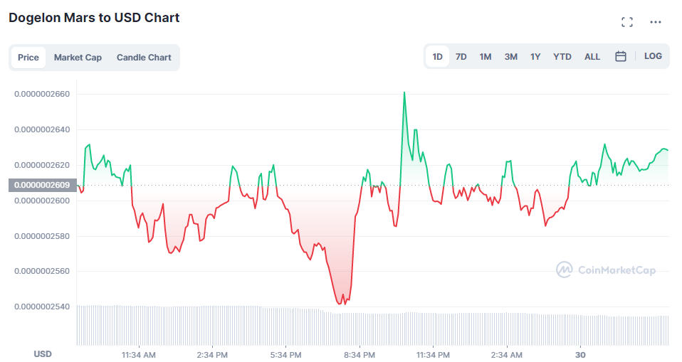Click the 0.0000002540 axis label
Viewport: 682px width, 362px height.
click(42, 307)
